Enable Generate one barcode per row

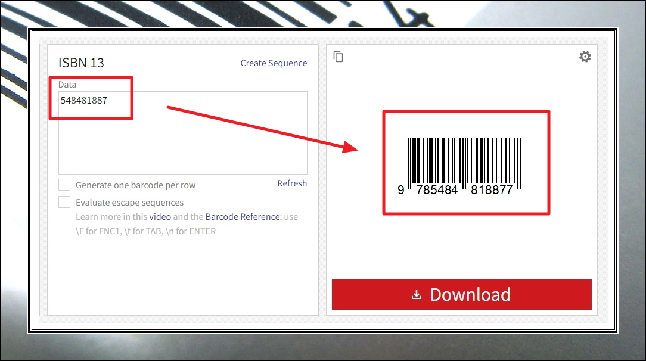tap(64, 185)
